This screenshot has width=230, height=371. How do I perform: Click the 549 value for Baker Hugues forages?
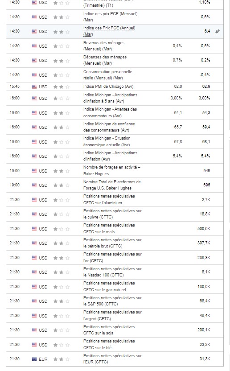point(206,171)
